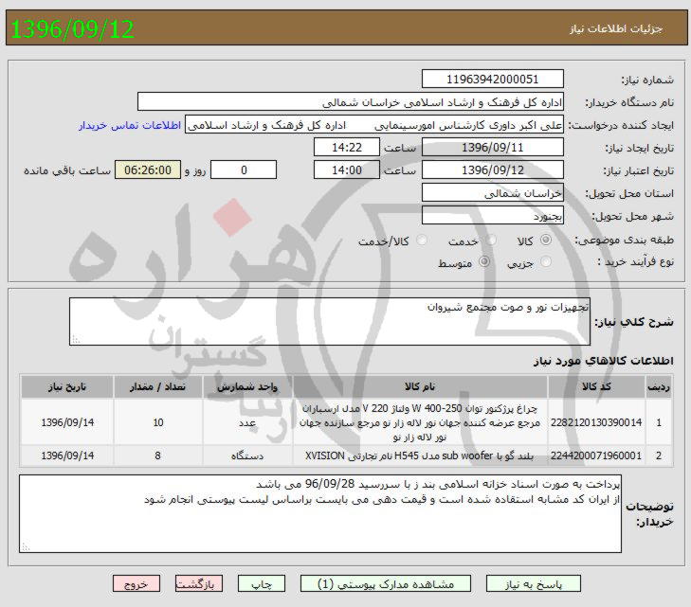Click validity date field 1396/09/12
The width and height of the screenshot is (691, 607).
pos(493,170)
